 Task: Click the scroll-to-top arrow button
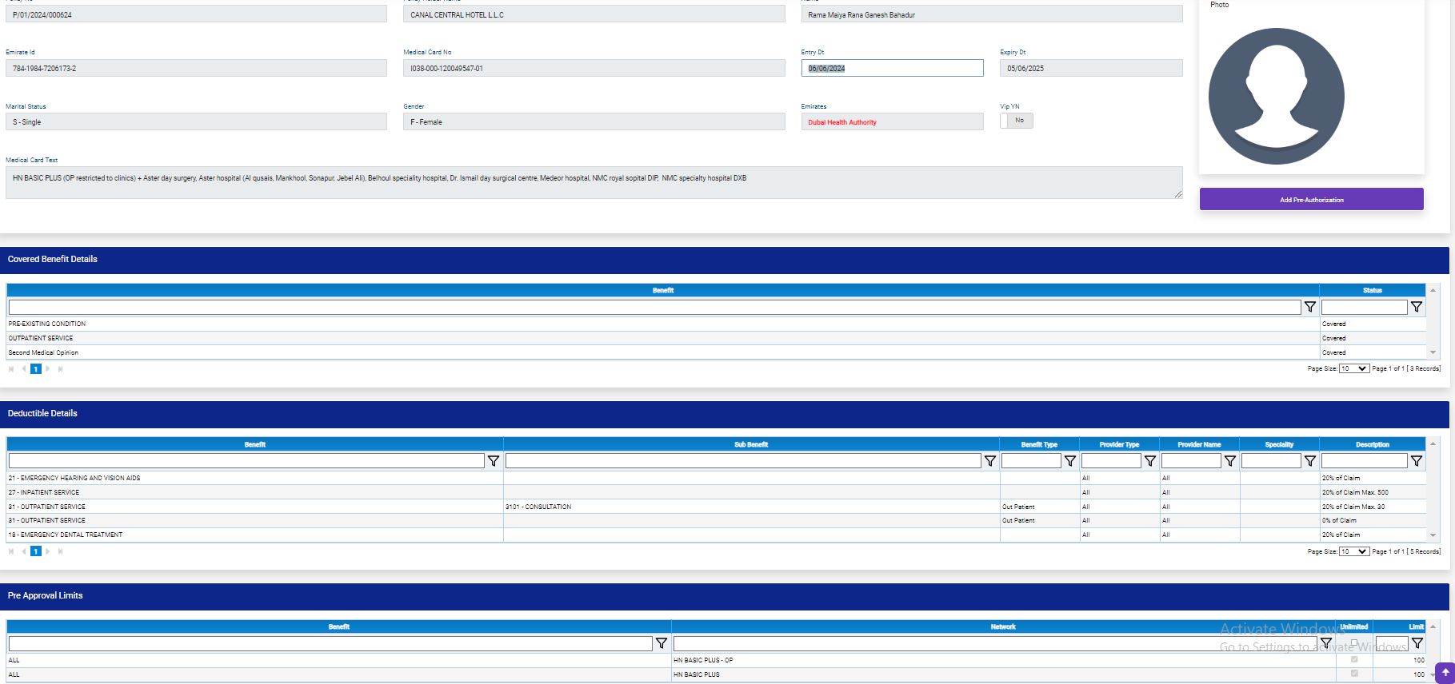1445,673
